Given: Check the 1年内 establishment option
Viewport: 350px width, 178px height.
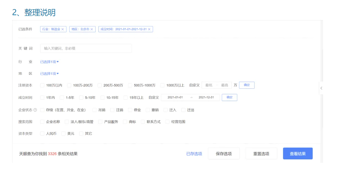Looking at the screenshot, I should coord(42,98).
